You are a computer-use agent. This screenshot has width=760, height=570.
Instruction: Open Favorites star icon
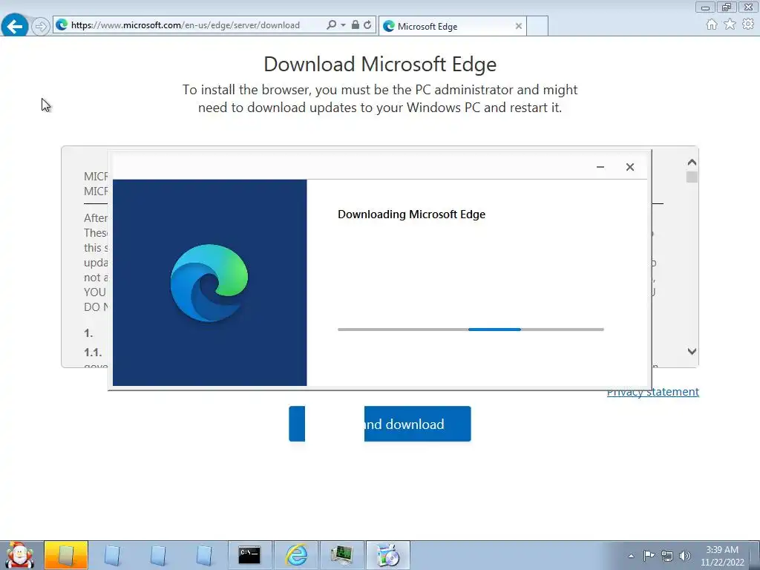pyautogui.click(x=730, y=24)
